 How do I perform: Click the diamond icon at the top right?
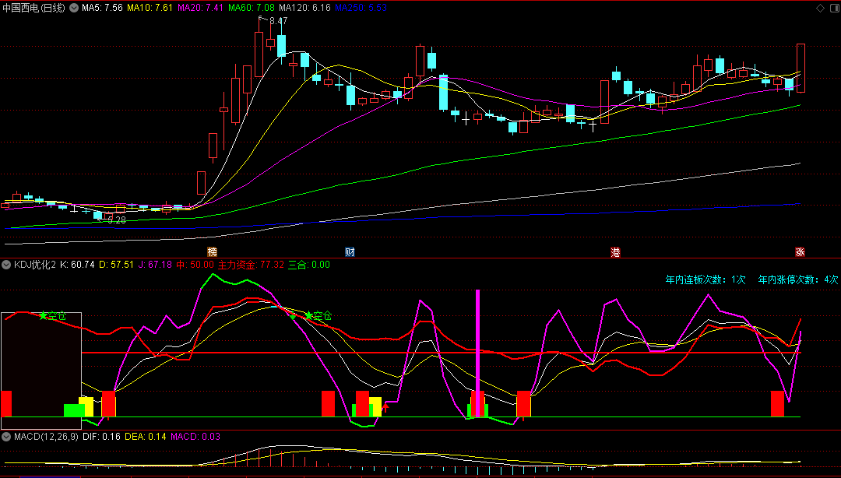(x=820, y=8)
